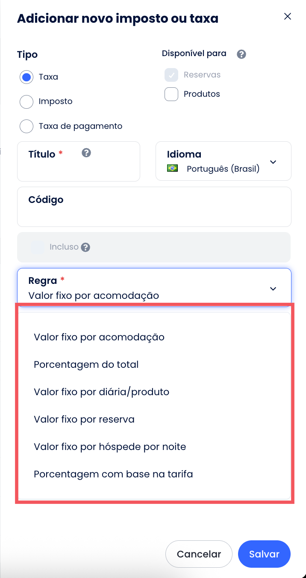Select the Imposto radio button
Image resolution: width=306 pixels, height=578 pixels.
[x=26, y=101]
